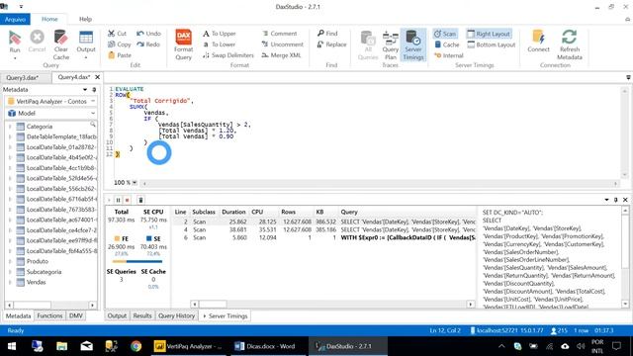Open the Help ribbon tab
Image resolution: width=633 pixels, height=356 pixels.
click(x=85, y=19)
